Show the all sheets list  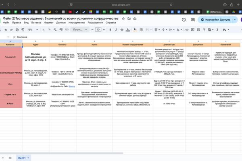coord(10,158)
